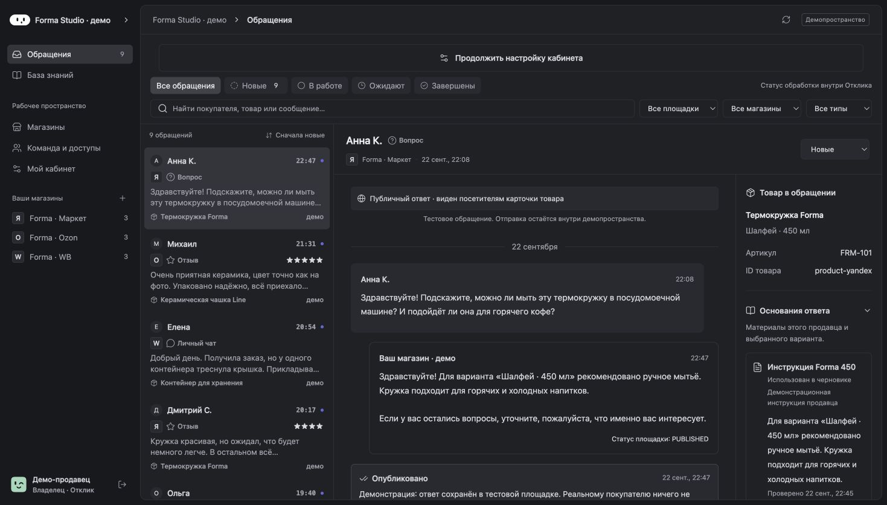Click the package icon at Товар в обращении

click(x=751, y=193)
